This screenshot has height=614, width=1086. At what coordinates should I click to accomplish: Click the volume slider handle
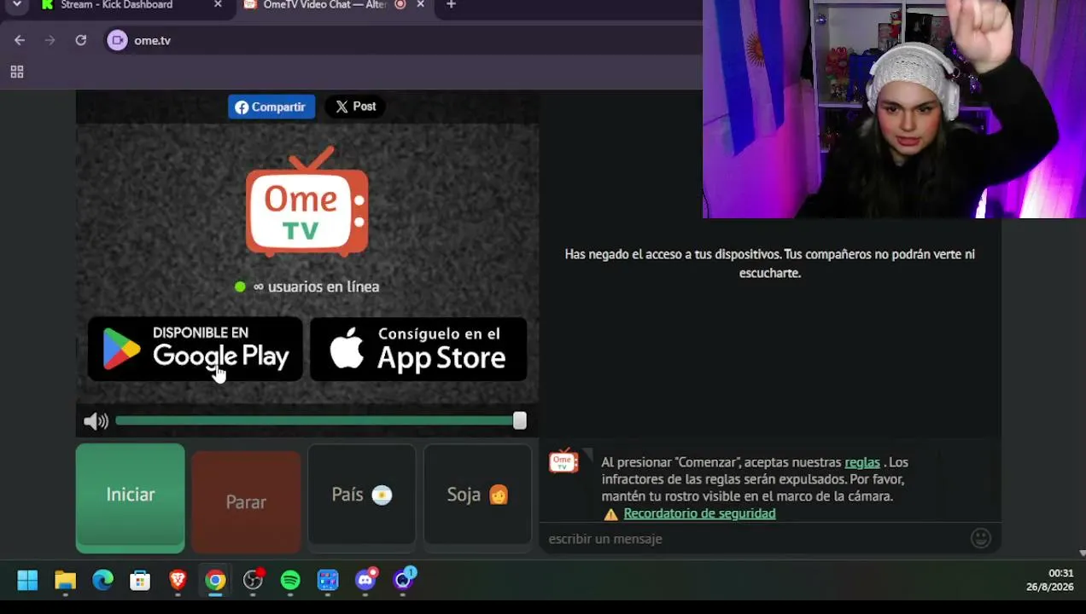click(519, 420)
